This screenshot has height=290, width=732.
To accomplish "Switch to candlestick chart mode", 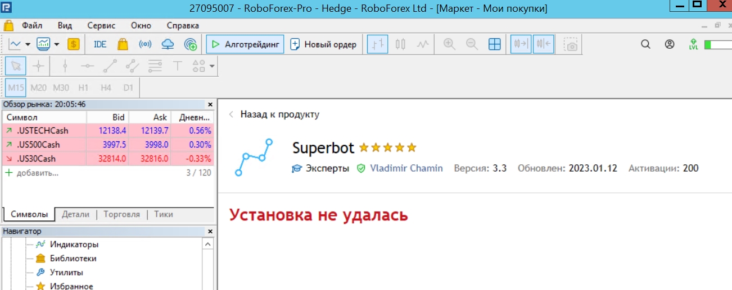I will [400, 44].
